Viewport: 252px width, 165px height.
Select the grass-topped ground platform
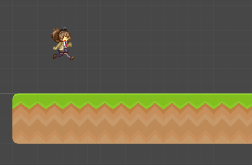coord(132,118)
